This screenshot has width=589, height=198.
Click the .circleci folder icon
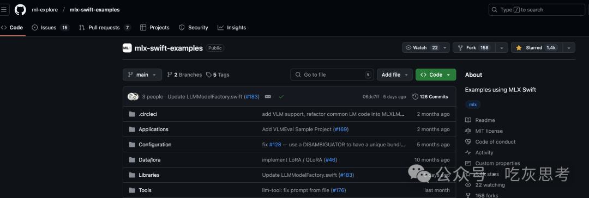(132, 114)
